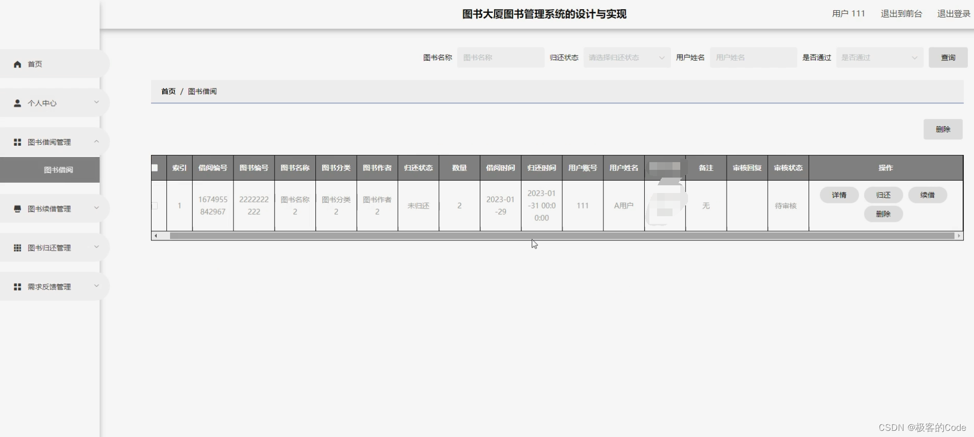Screen dimensions: 974x437
Task: Open the 是否通过 dropdown
Action: [879, 58]
